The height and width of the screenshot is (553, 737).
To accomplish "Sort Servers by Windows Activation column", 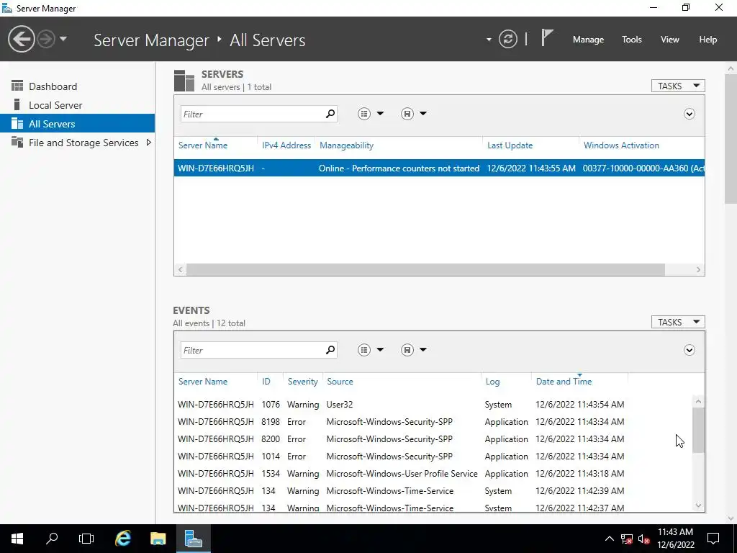I will tap(621, 145).
